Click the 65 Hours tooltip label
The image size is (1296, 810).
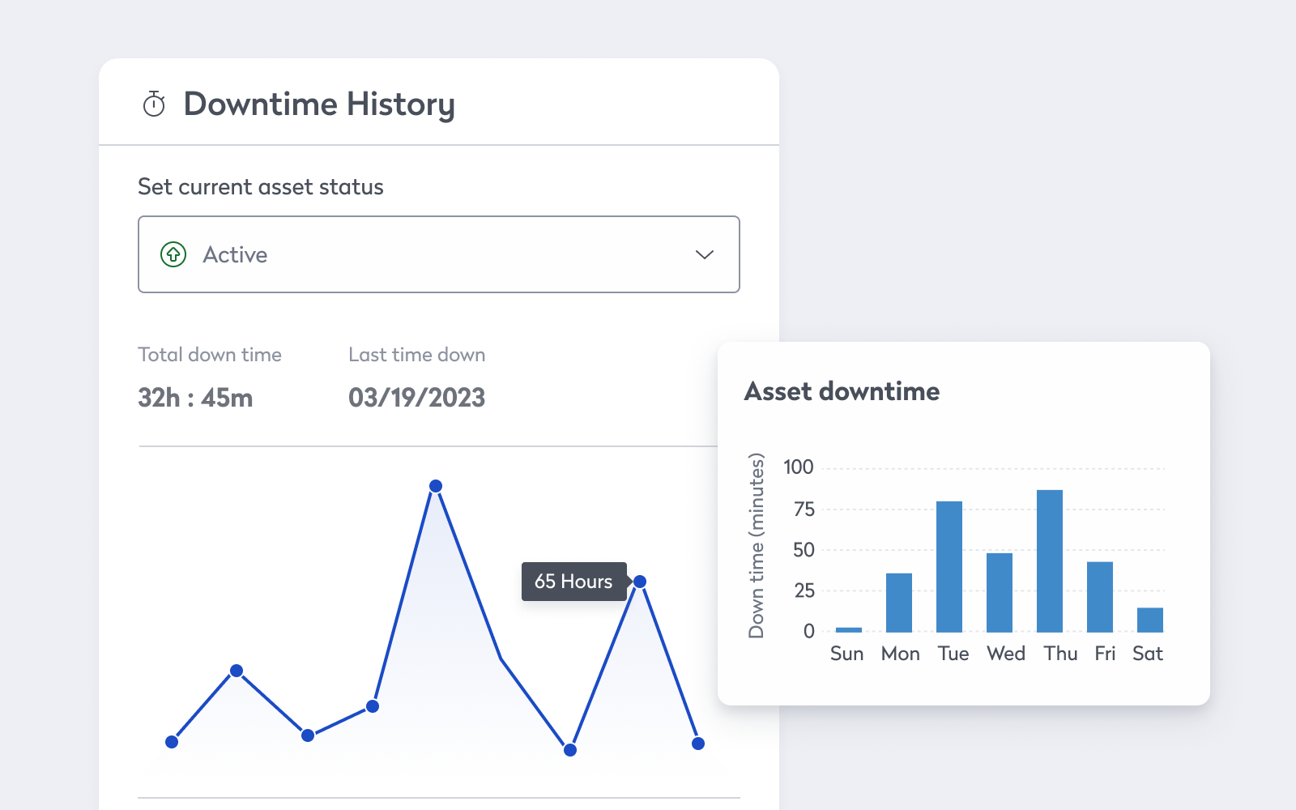pos(573,582)
